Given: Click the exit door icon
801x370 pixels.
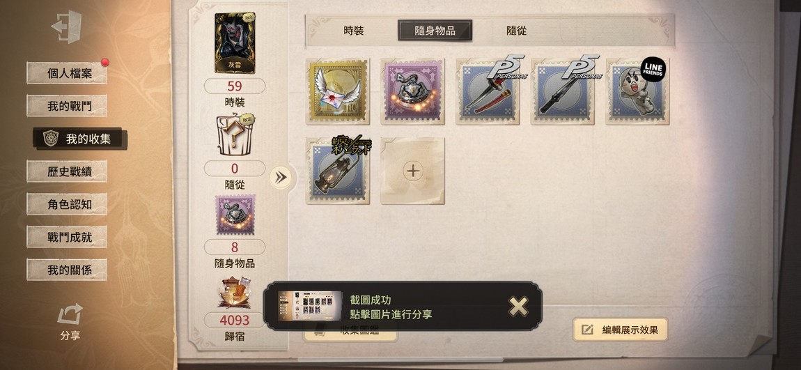Looking at the screenshot, I should click(x=66, y=26).
